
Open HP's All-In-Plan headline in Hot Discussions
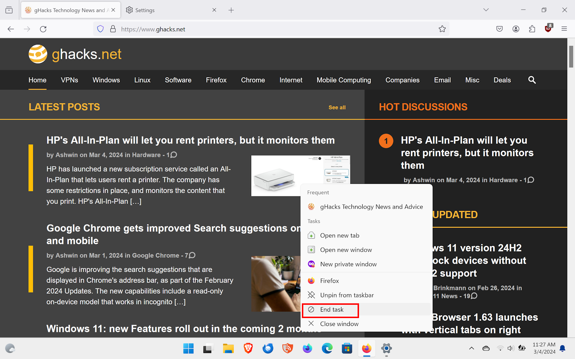pos(467,153)
